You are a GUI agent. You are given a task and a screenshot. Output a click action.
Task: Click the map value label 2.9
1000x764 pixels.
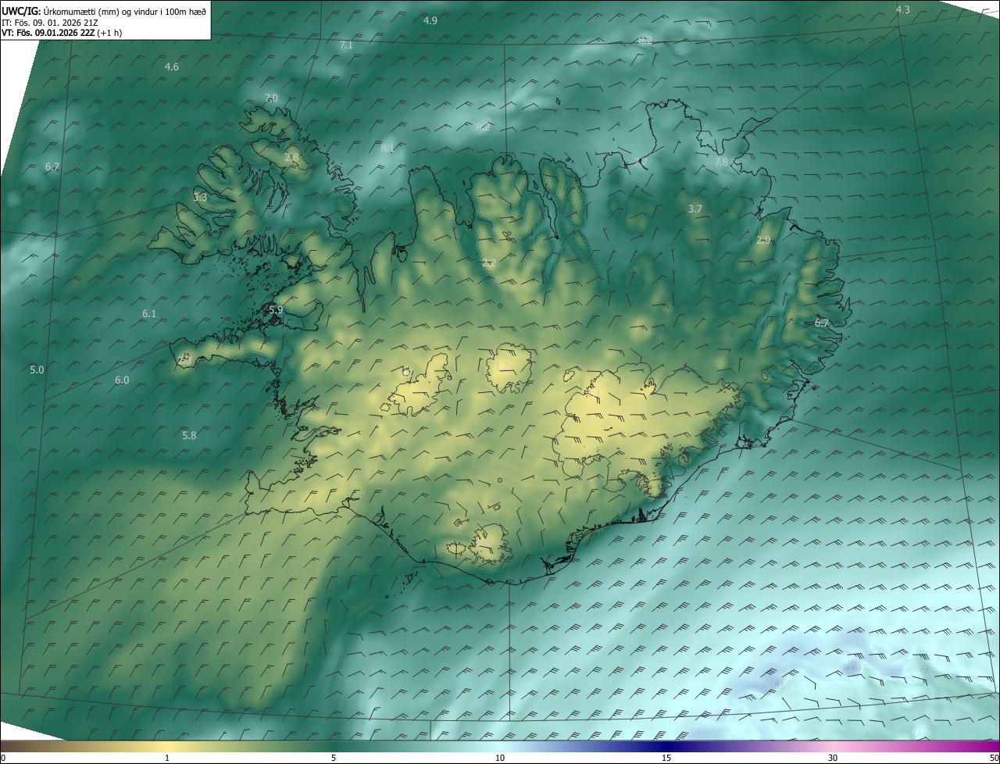tap(763, 240)
